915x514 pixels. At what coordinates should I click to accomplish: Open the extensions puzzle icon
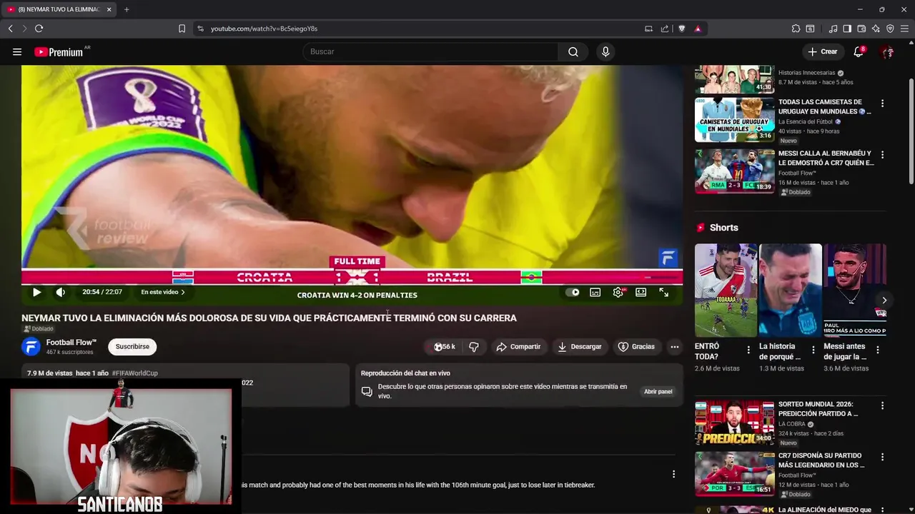796,29
